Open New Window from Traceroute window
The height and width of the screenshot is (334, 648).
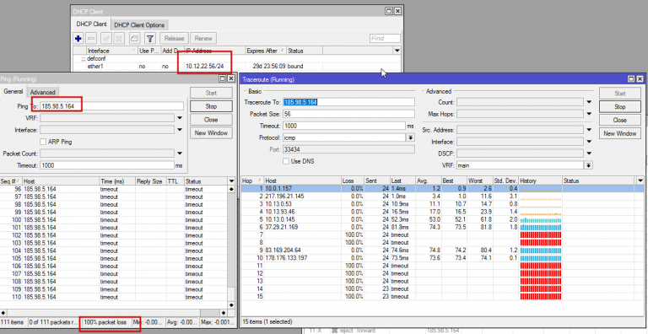(x=620, y=133)
